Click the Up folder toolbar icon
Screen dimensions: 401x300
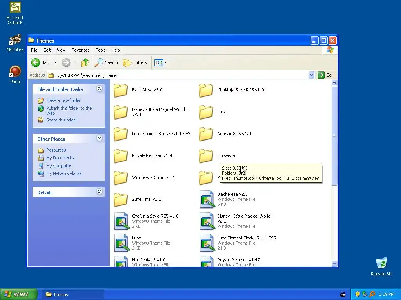tap(85, 62)
